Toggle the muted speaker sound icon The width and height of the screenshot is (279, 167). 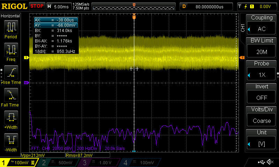[270, 162]
